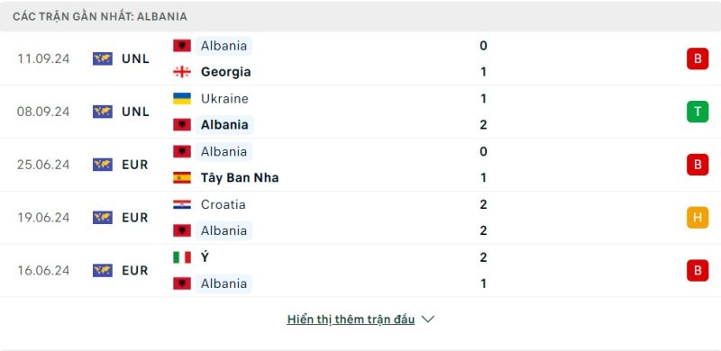The image size is (721, 351).
Task: Open the match dated 25.06.24
Action: click(360, 165)
